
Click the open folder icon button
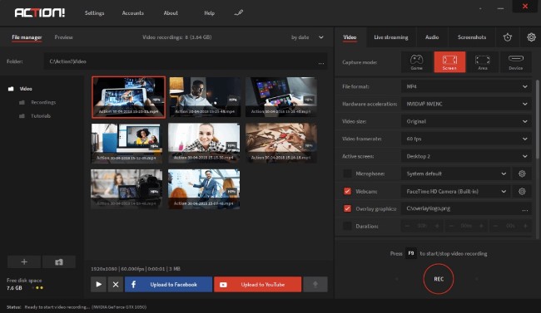pyautogui.click(x=59, y=262)
